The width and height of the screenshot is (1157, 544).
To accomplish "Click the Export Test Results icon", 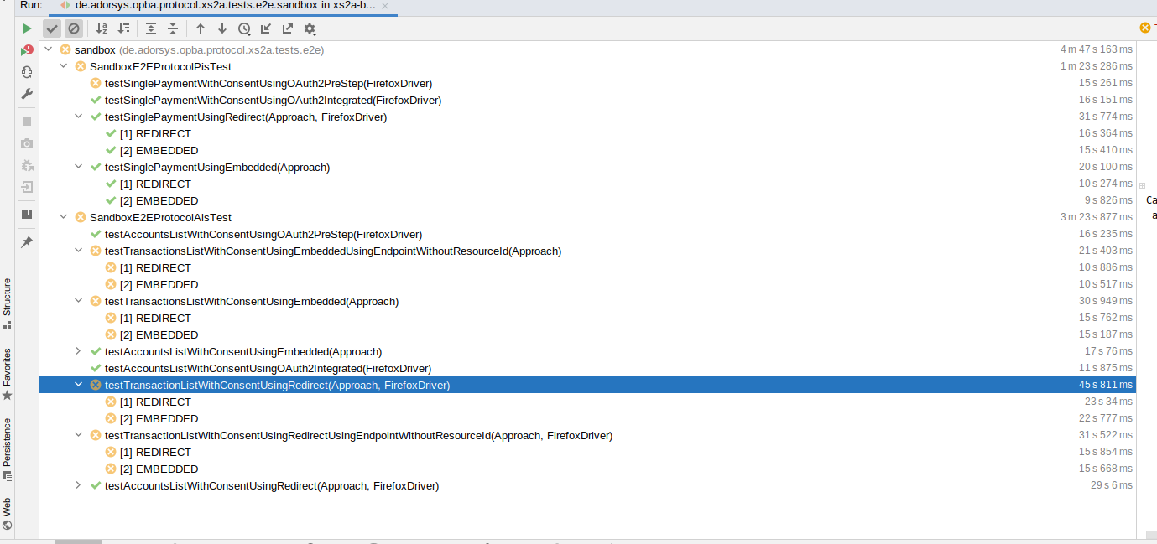I will coord(288,28).
